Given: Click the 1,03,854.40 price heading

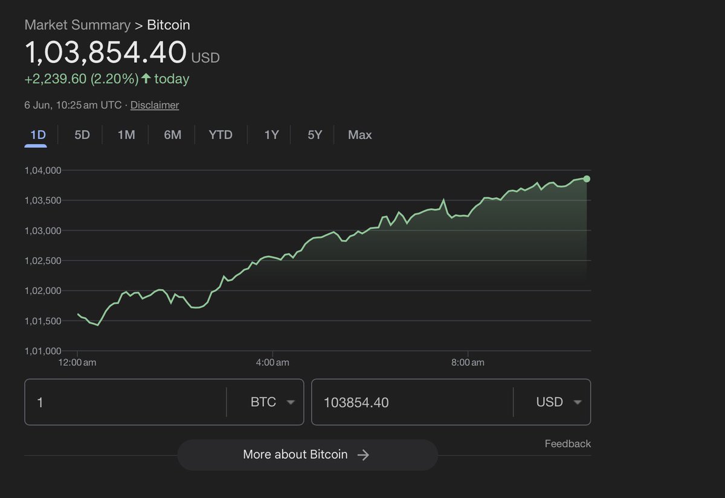Looking at the screenshot, I should pos(106,53).
